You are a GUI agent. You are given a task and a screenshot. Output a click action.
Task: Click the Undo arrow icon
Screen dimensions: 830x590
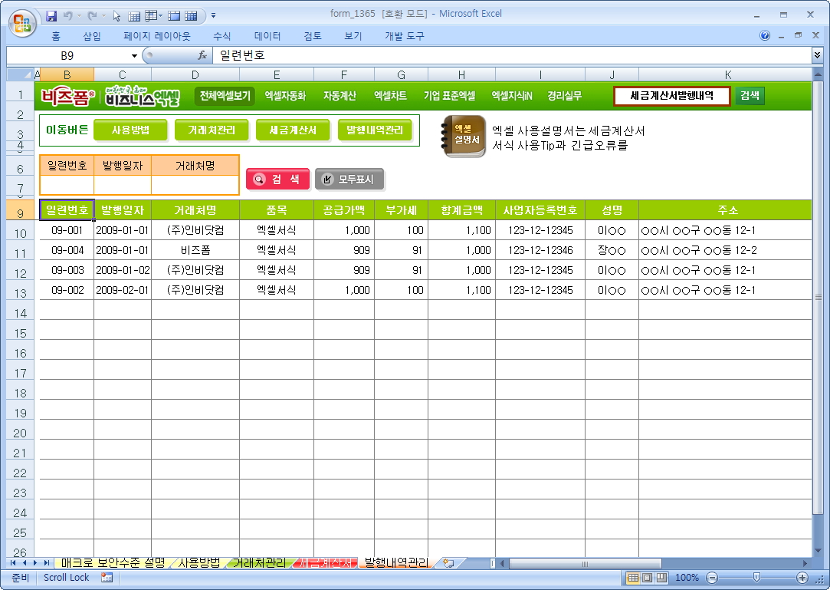(x=68, y=15)
